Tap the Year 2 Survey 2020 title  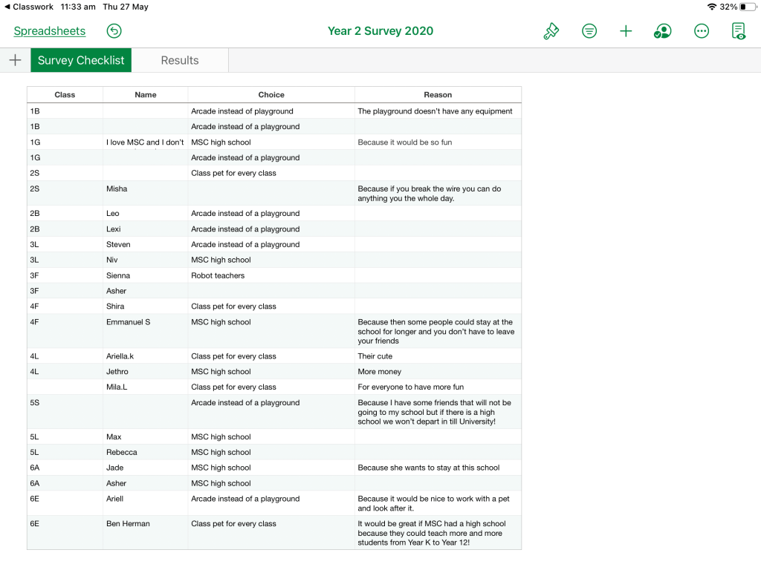pyautogui.click(x=380, y=31)
